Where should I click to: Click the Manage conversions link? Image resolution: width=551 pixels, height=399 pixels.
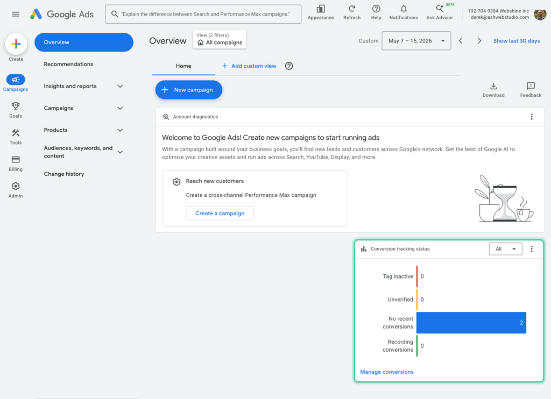386,372
